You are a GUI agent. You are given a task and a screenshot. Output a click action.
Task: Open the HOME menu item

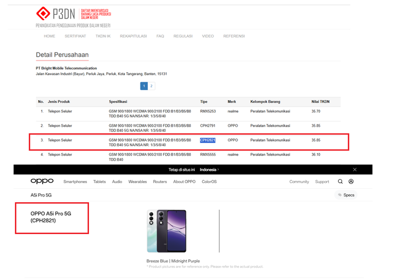click(x=49, y=36)
